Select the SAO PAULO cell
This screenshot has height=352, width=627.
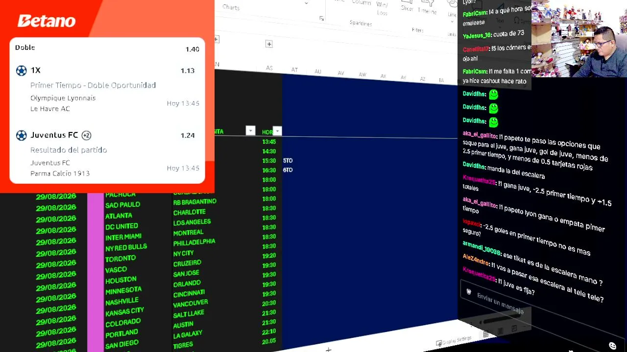click(x=122, y=205)
